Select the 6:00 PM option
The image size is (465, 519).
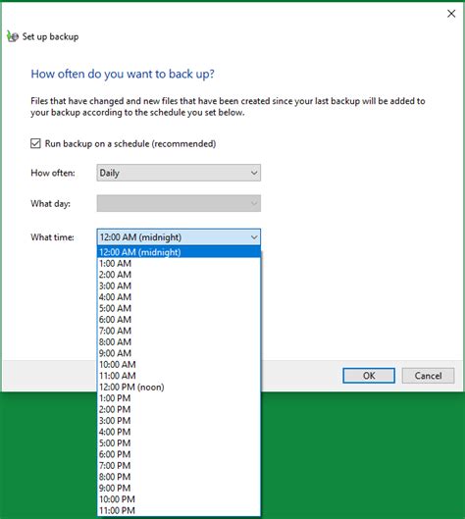(x=179, y=455)
